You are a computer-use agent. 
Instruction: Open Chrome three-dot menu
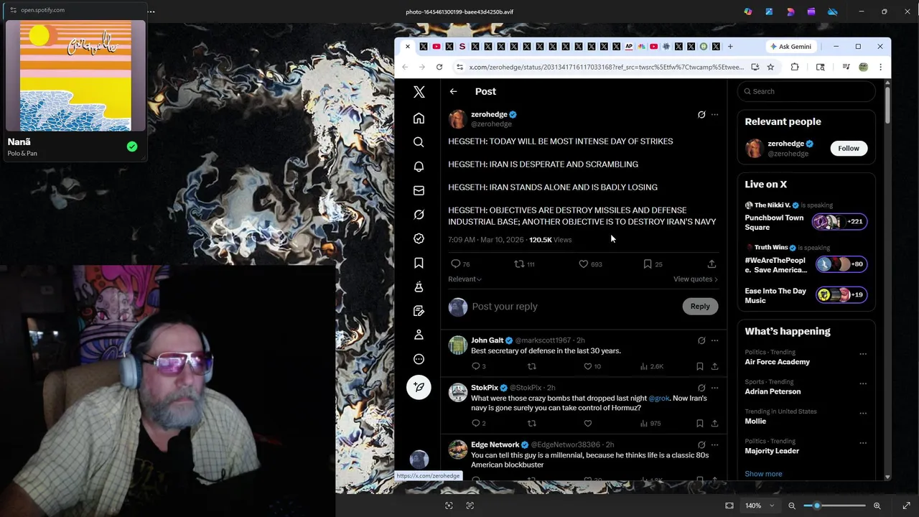point(880,67)
